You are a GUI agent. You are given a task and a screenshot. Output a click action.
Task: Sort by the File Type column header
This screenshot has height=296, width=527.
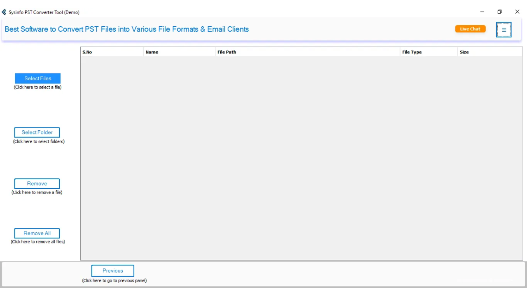429,52
